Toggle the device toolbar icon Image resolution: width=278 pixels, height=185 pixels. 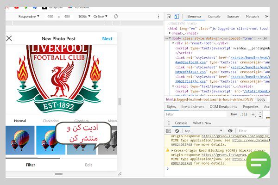pyautogui.click(x=177, y=17)
